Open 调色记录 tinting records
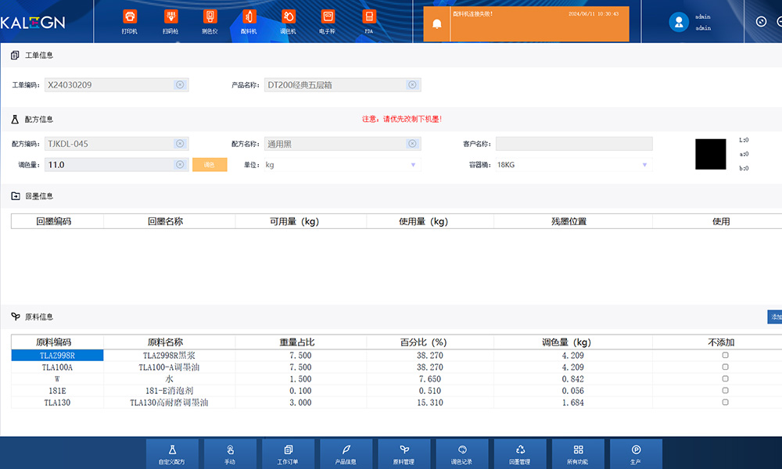782x469 pixels. coord(462,454)
